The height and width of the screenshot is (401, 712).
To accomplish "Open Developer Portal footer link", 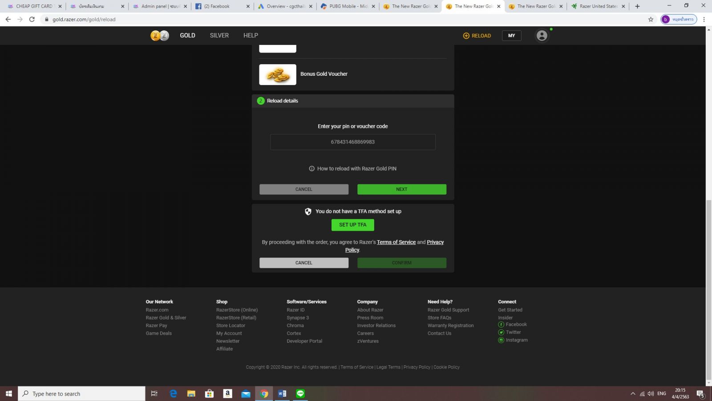I will [x=304, y=341].
